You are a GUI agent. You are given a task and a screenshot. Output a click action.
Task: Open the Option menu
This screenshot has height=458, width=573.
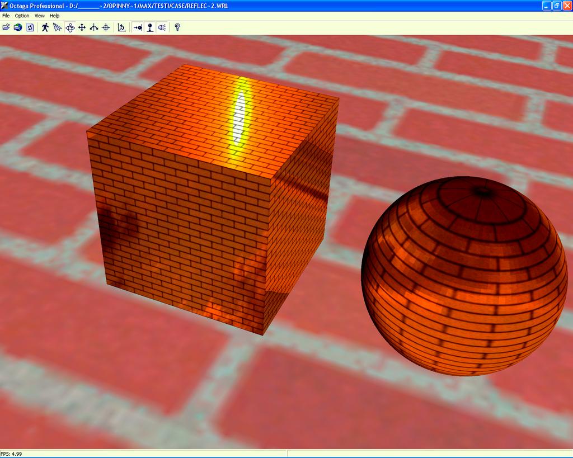point(22,16)
